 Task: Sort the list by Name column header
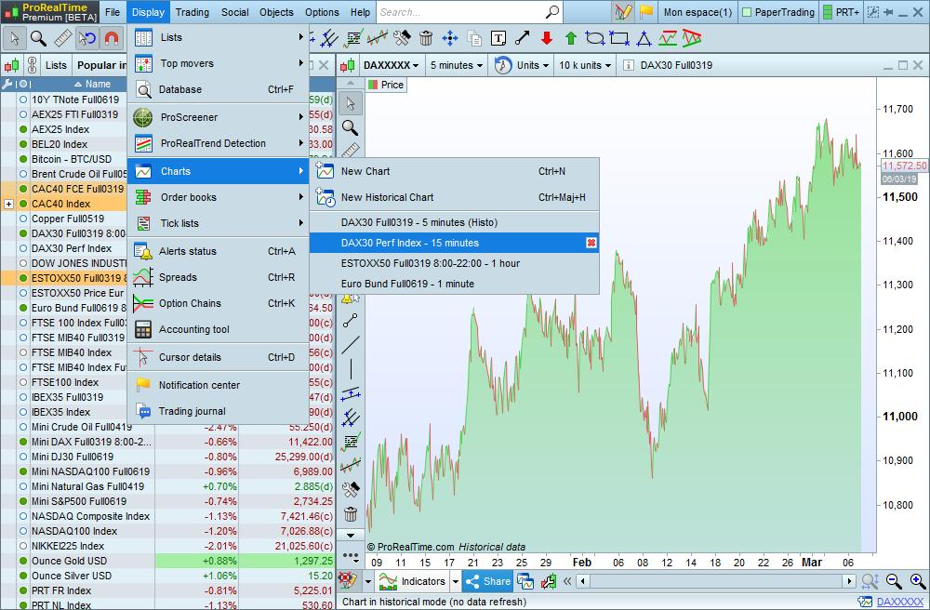tap(92, 85)
